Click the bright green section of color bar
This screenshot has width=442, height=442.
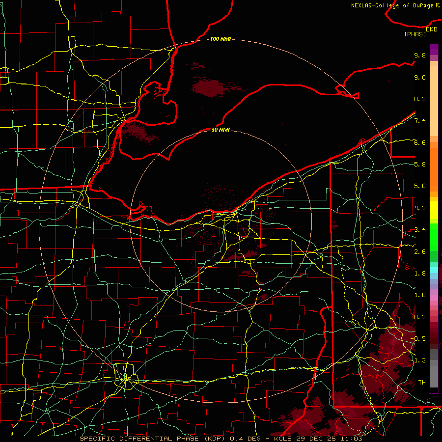pyautogui.click(x=434, y=237)
